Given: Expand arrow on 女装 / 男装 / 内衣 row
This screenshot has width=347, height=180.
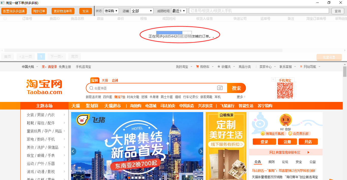Looking at the screenshot, I should pyautogui.click(x=65, y=115).
